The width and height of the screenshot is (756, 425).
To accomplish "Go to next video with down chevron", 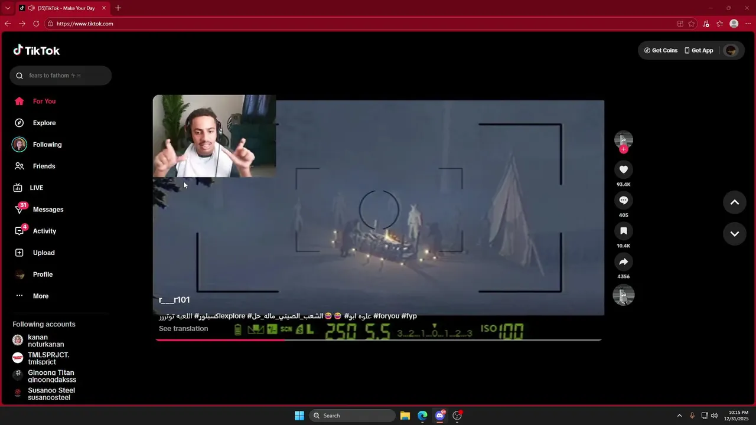I will click(735, 233).
